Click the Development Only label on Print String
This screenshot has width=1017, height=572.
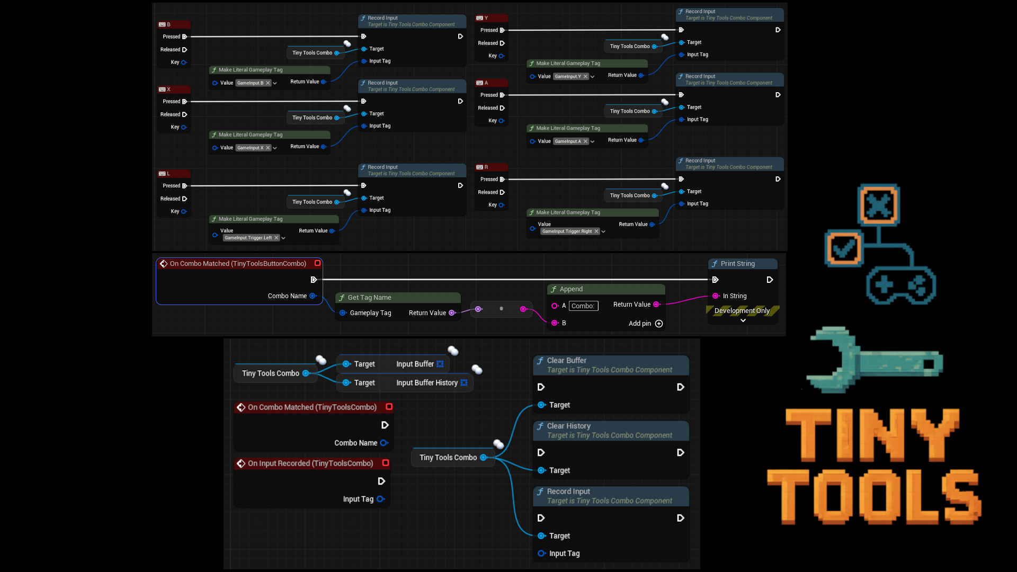point(742,311)
